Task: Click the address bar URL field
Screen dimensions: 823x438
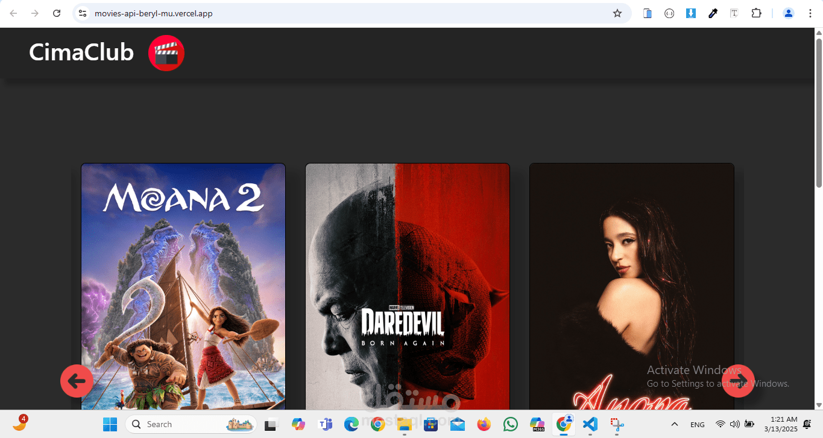Action: [352, 13]
